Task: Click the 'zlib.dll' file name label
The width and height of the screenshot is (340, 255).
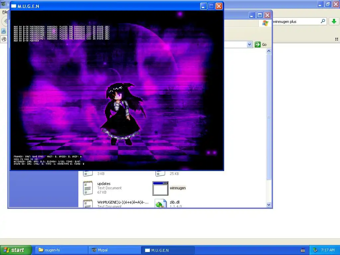Action: click(x=175, y=202)
